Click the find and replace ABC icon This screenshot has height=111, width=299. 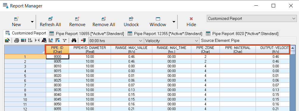(44, 40)
